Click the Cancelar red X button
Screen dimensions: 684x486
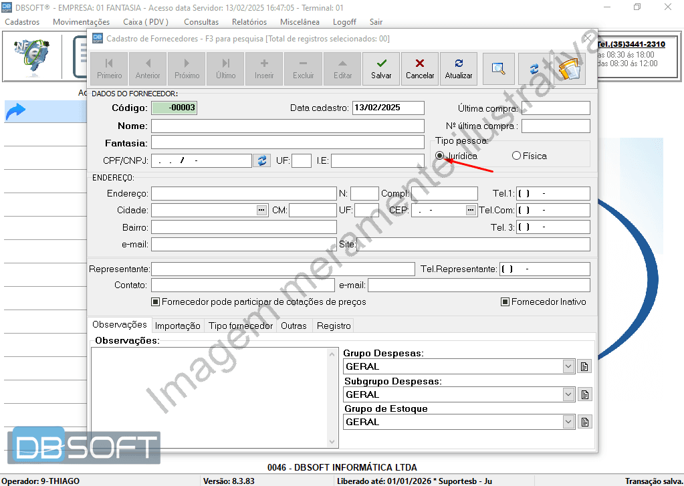pyautogui.click(x=420, y=69)
